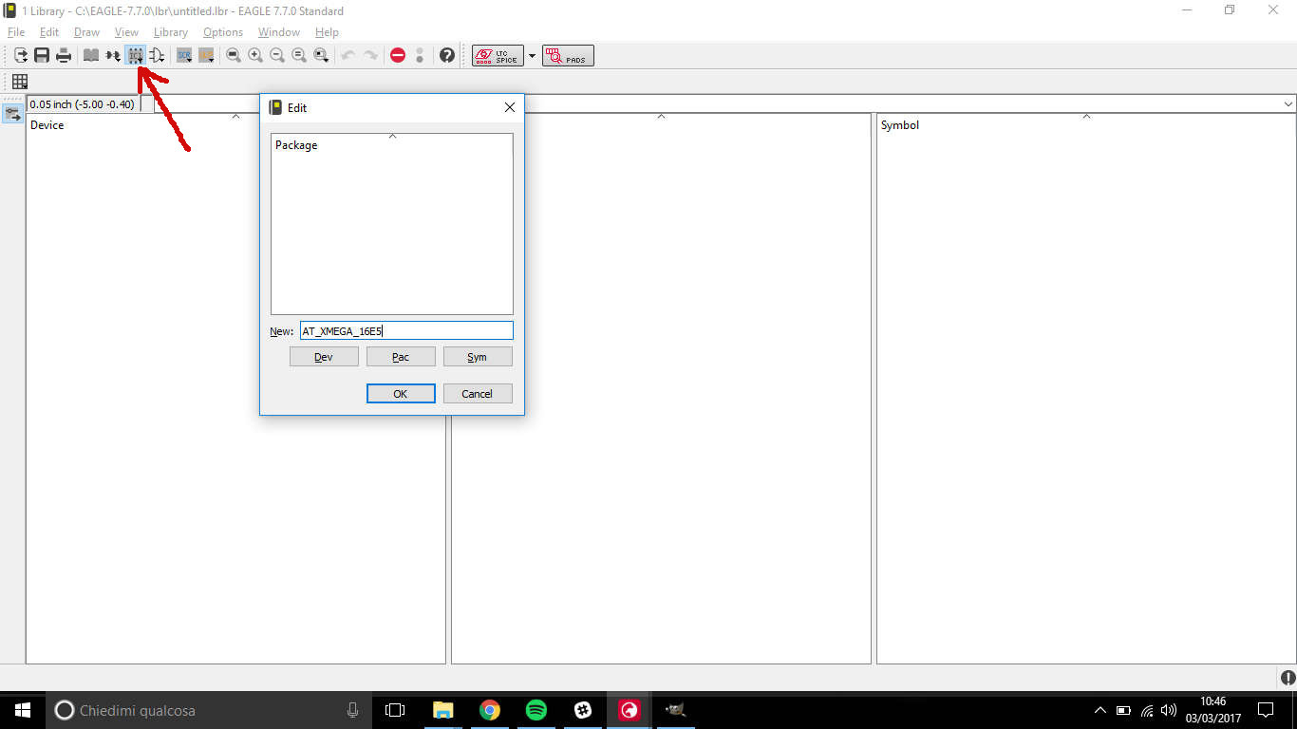Show hidden tray icons chevron
The width and height of the screenshot is (1297, 729).
(x=1100, y=710)
